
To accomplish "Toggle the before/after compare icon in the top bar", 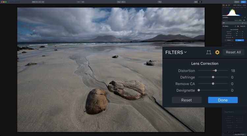I will [83, 2].
